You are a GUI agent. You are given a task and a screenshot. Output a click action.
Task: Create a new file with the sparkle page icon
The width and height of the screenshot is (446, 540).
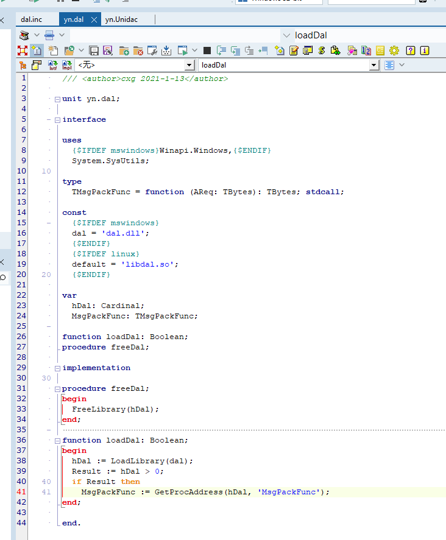pyautogui.click(x=53, y=51)
